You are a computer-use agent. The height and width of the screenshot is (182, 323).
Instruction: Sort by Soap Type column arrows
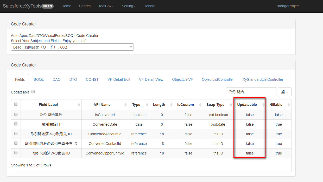point(231,105)
